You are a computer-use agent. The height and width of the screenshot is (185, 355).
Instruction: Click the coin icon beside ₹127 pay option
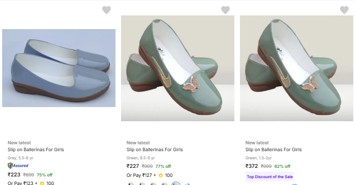pyautogui.click(x=161, y=175)
